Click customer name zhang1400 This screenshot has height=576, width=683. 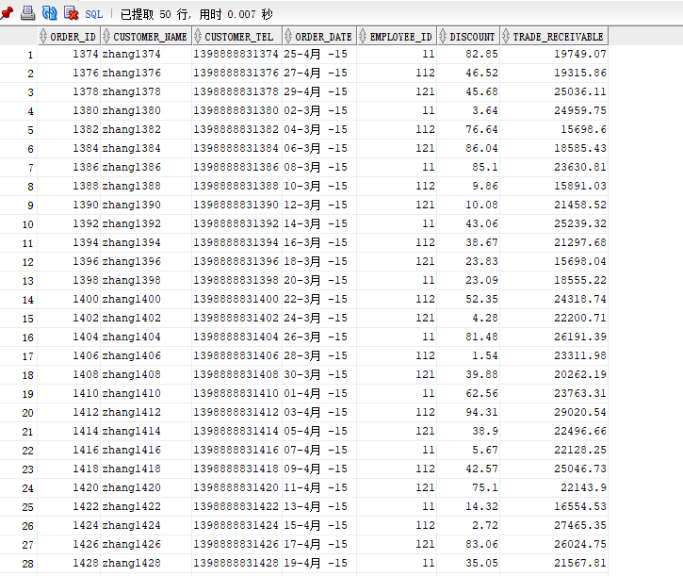(146, 299)
